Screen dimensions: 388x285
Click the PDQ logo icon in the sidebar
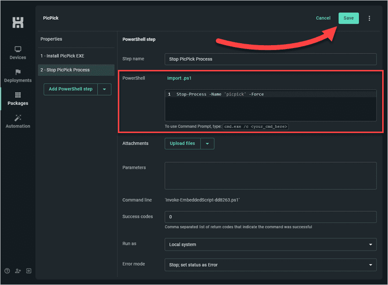point(18,22)
